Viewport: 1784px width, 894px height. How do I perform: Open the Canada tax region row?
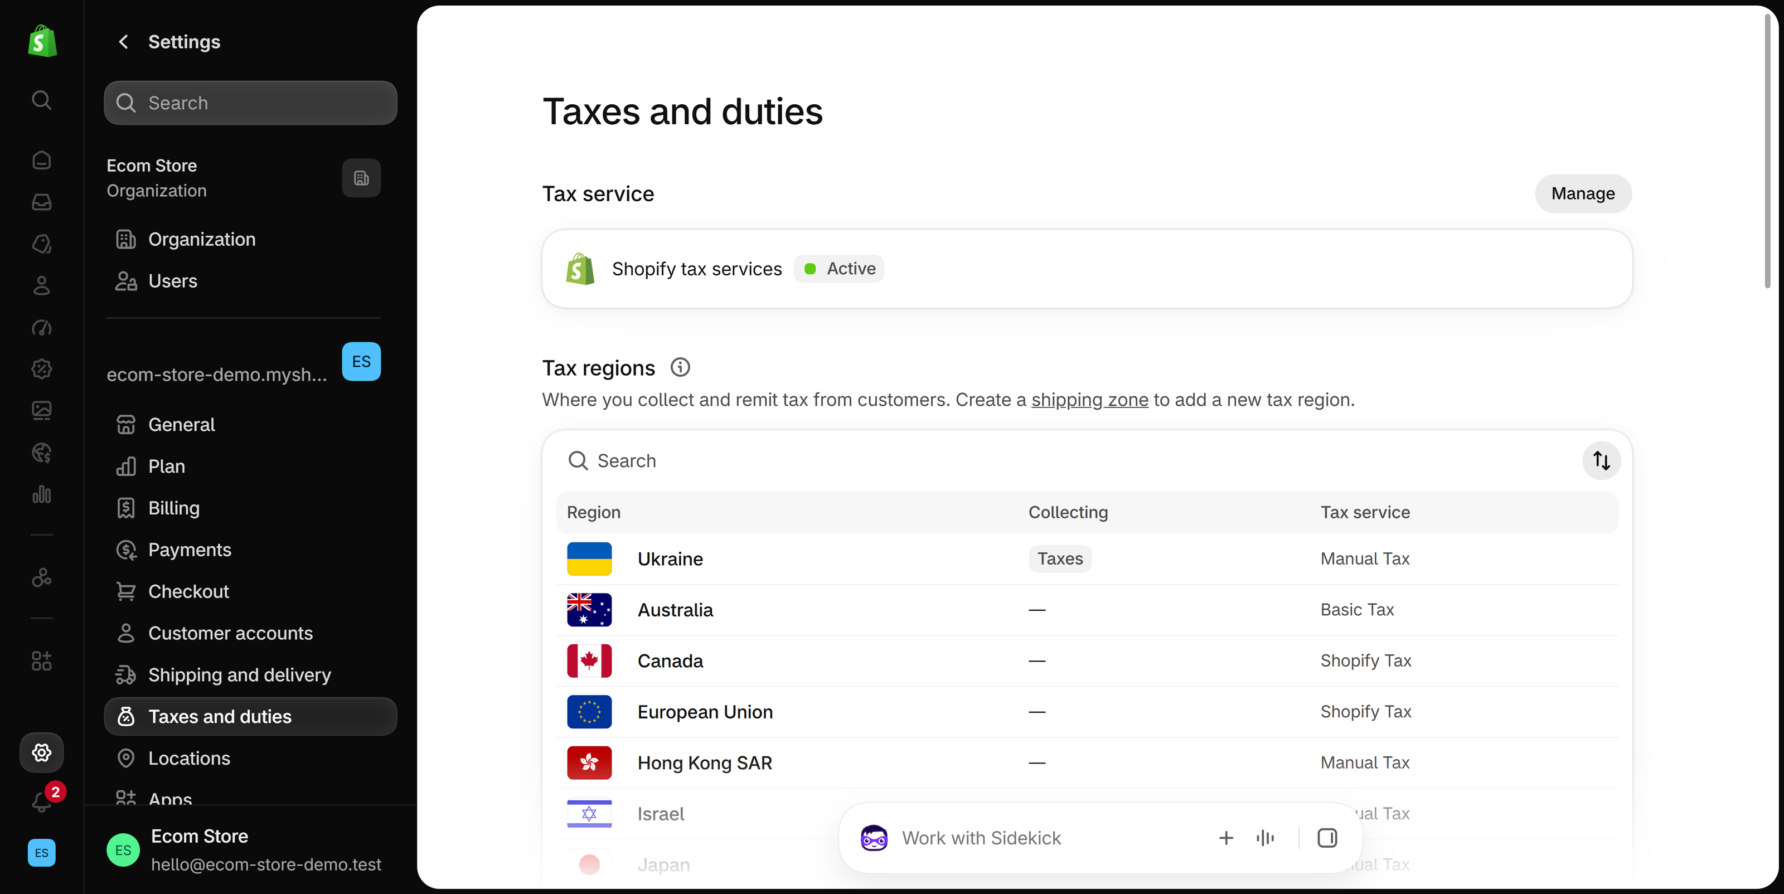[1087, 660]
